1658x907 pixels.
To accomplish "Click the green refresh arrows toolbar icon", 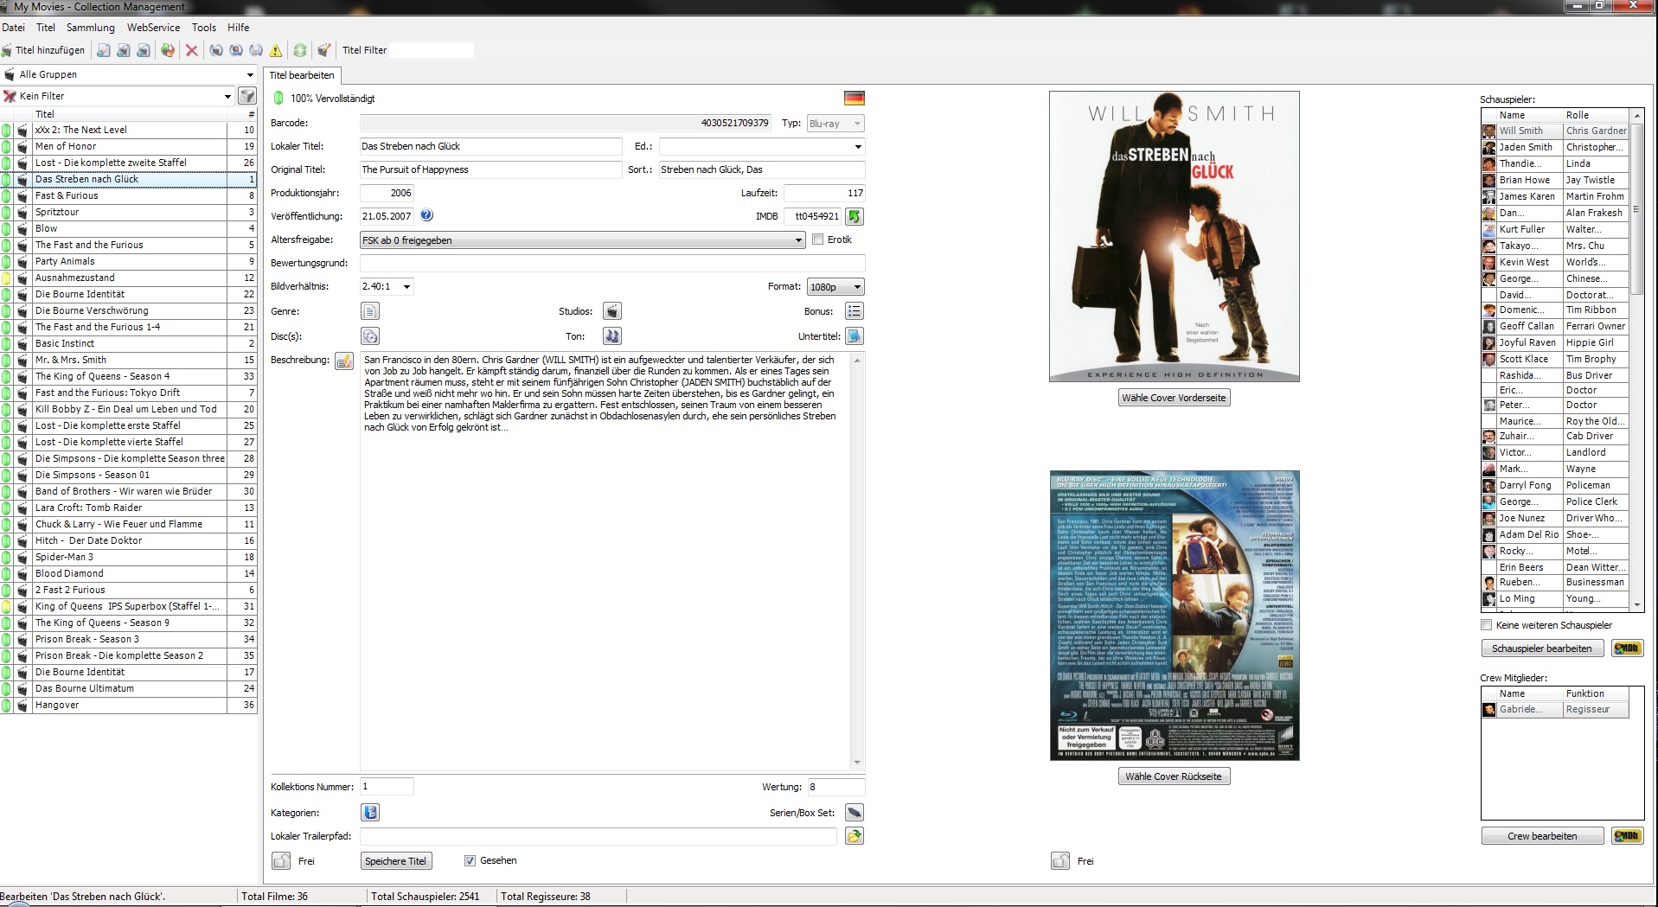I will (299, 50).
